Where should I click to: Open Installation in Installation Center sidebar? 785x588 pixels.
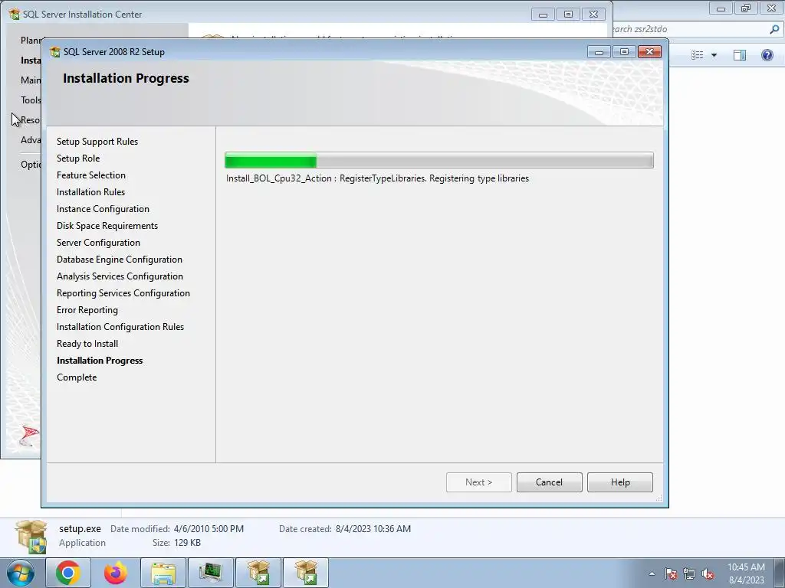click(x=31, y=60)
